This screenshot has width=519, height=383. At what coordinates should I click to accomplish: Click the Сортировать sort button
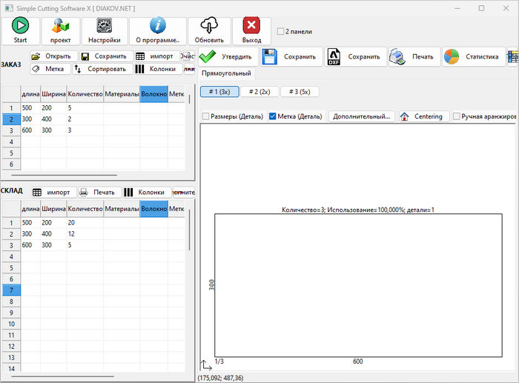pos(102,69)
